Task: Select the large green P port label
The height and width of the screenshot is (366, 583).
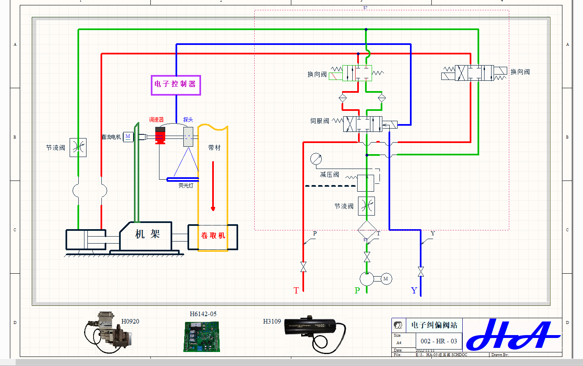Action: point(357,291)
